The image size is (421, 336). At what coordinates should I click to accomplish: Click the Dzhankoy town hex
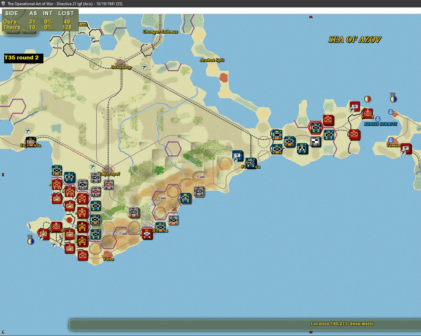click(x=121, y=62)
